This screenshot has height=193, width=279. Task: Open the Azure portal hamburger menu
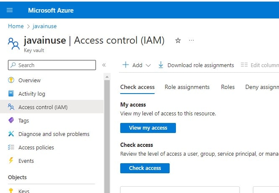pyautogui.click(x=10, y=10)
